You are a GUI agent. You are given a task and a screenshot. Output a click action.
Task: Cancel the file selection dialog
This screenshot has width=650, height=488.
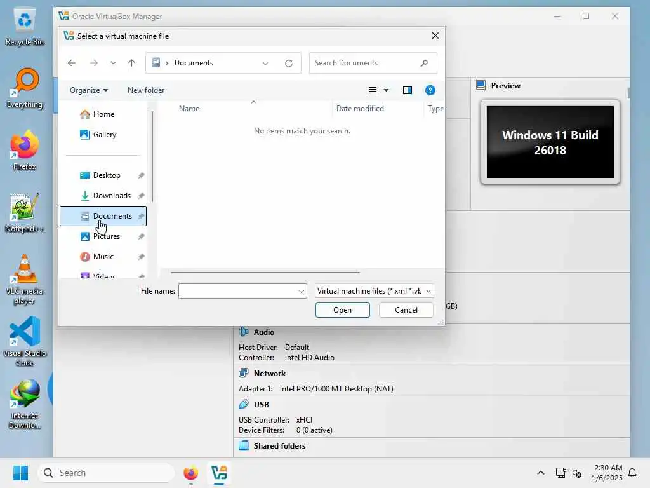click(x=406, y=310)
